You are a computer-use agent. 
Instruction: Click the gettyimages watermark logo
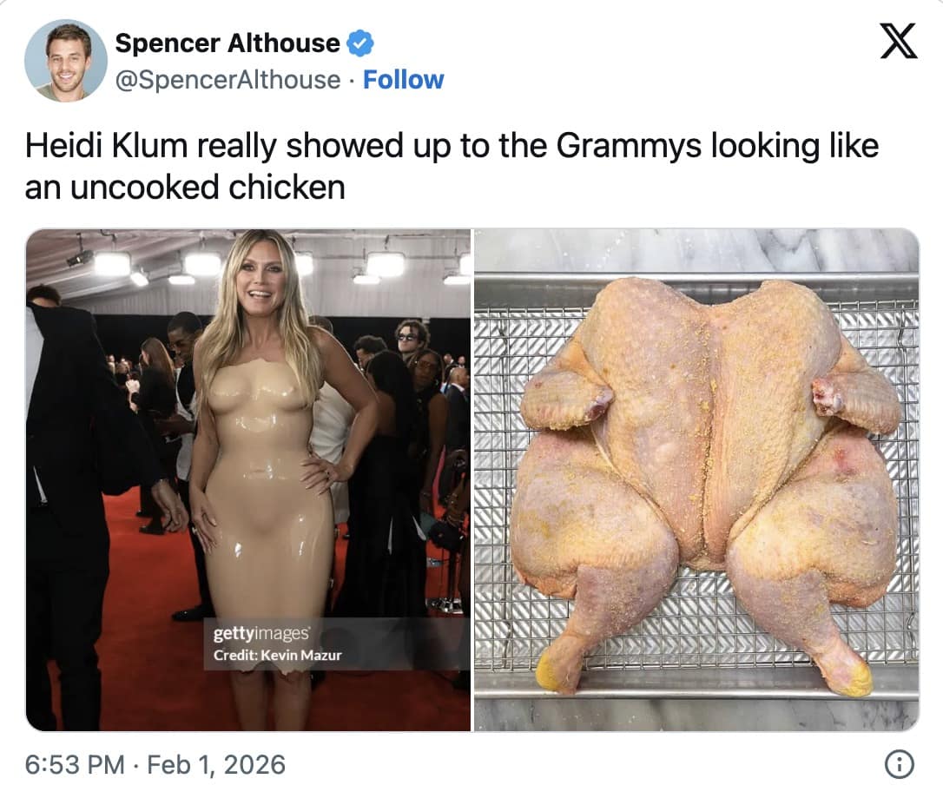tap(261, 633)
